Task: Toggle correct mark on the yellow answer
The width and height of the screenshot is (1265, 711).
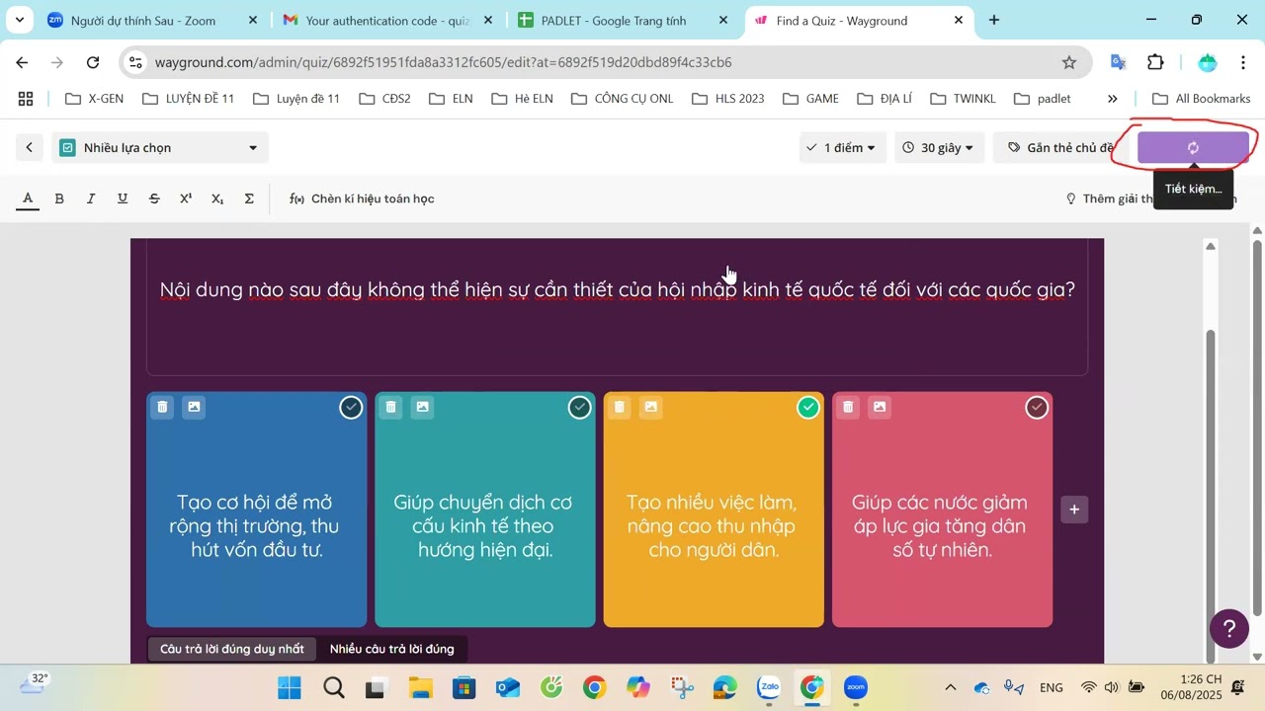Action: pos(808,407)
